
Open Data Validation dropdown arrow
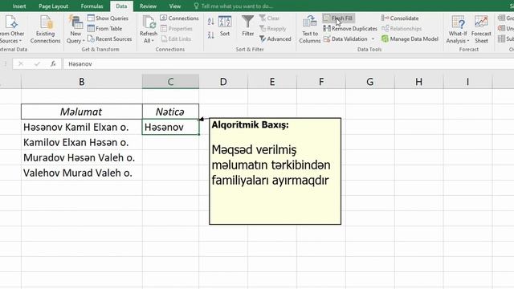tap(373, 39)
